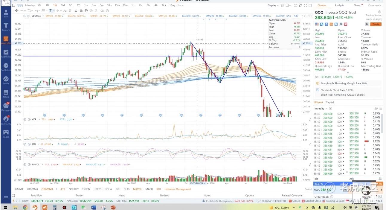Take a chart screenshot with camera icon
386x210 pixels.
(x=296, y=5)
